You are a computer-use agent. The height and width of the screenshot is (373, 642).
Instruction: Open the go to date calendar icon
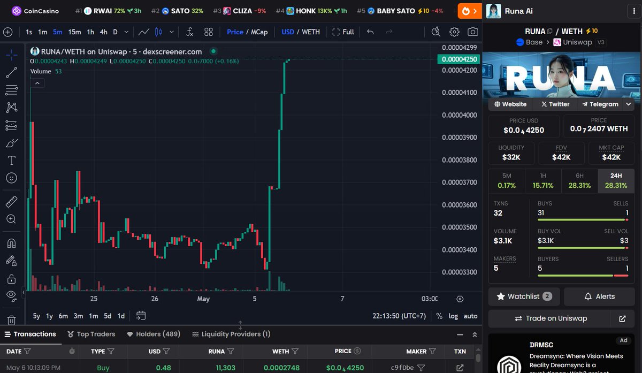141,316
